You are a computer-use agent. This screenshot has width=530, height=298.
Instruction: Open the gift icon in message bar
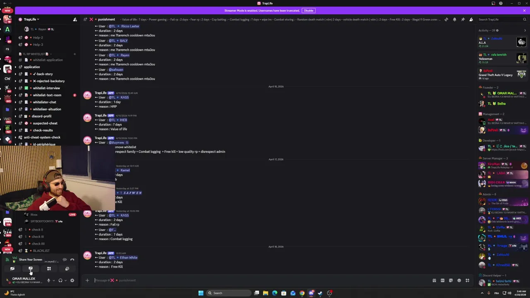434,281
